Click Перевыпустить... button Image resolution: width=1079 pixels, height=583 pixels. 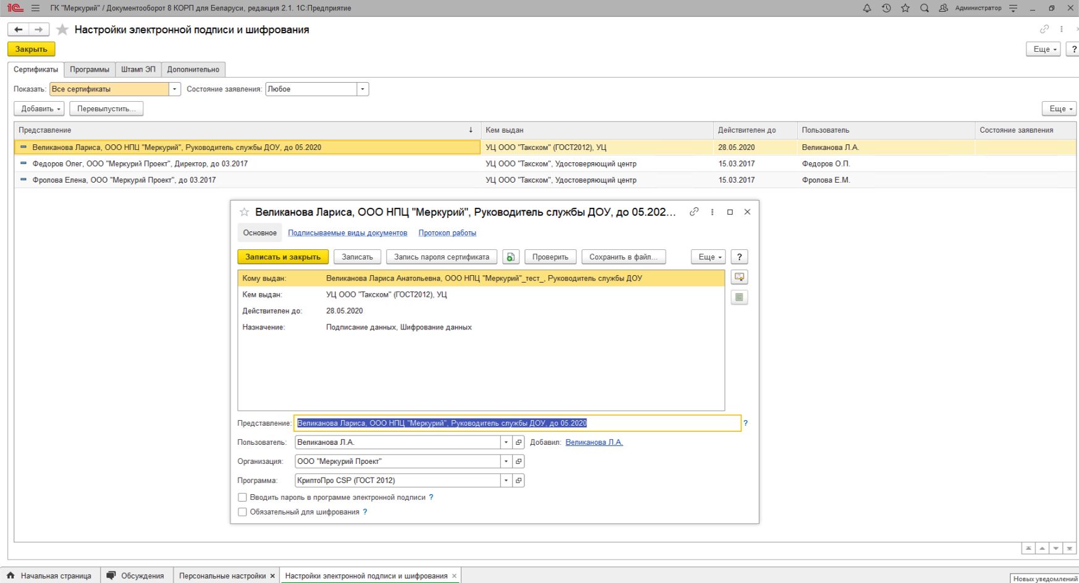tap(106, 109)
